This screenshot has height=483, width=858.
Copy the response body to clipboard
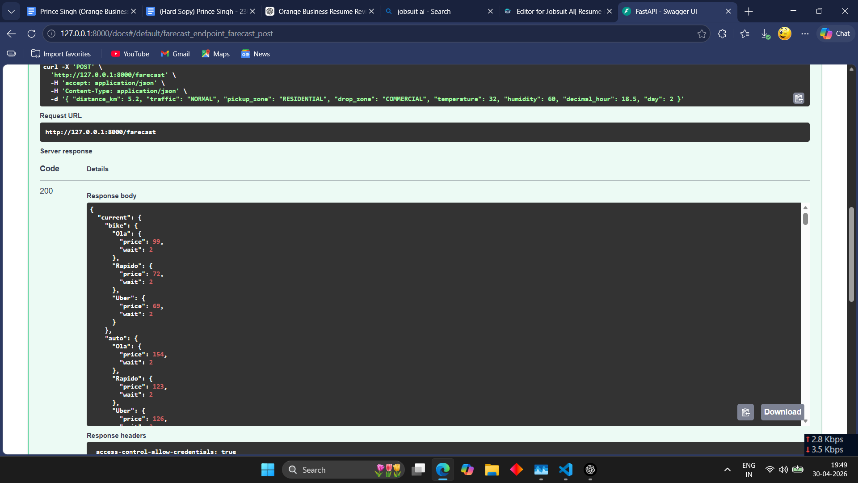[745, 412]
